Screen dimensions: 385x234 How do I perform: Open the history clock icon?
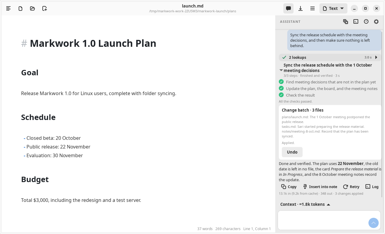pos(366,22)
